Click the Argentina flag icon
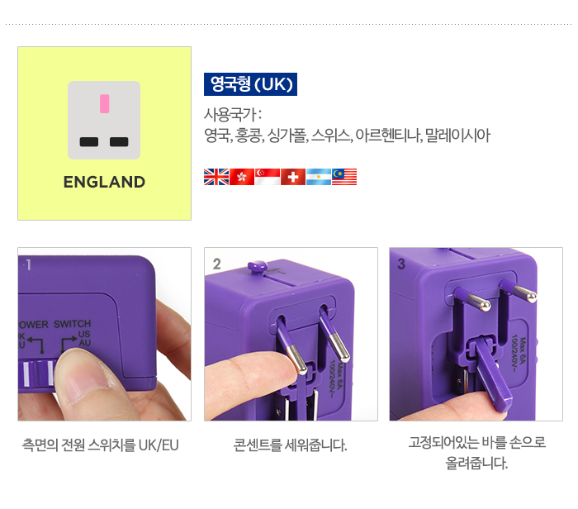The width and height of the screenshot is (578, 509). coord(319,177)
